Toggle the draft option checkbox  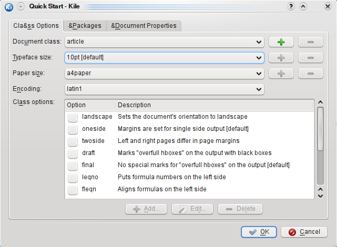point(73,153)
